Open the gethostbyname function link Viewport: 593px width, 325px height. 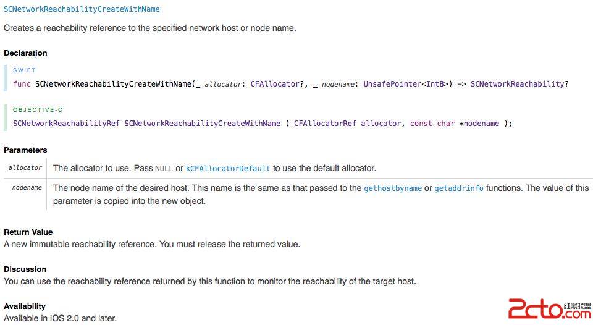393,188
